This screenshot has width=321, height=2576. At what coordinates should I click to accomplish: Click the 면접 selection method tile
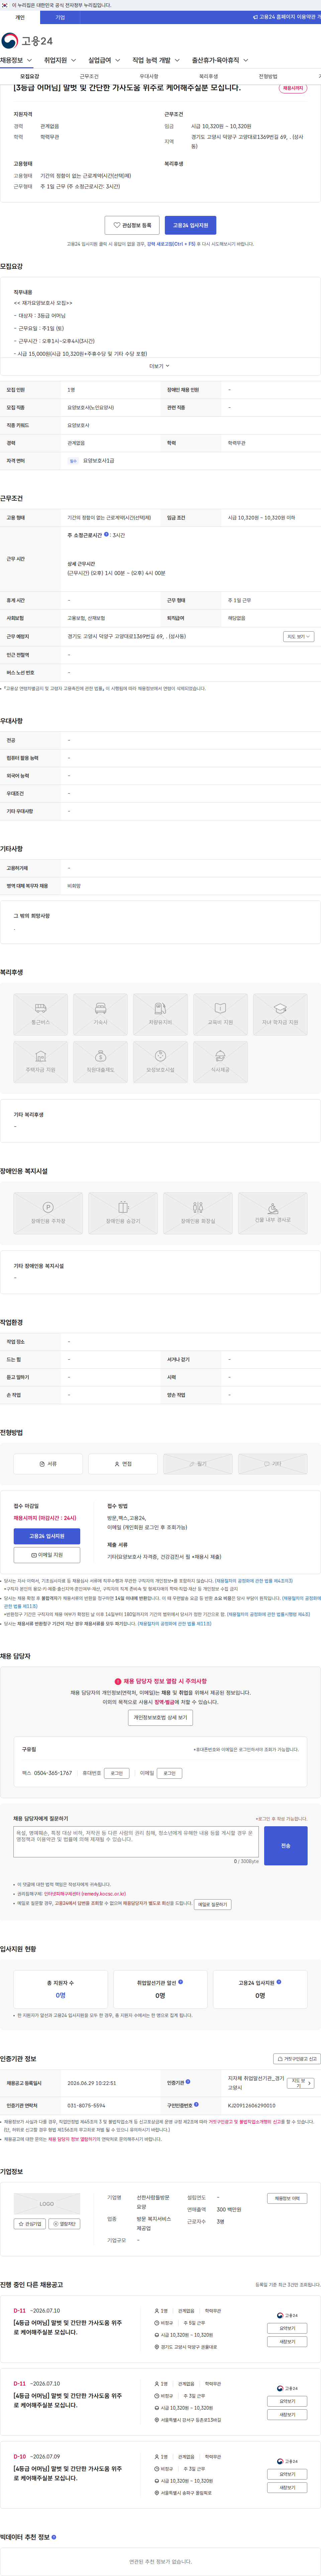[123, 1464]
